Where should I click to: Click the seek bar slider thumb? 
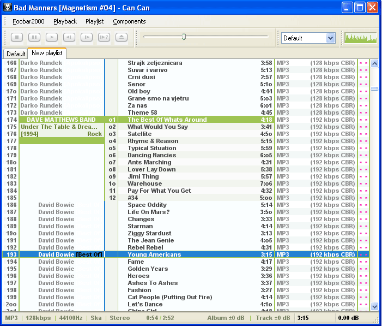pos(184,37)
